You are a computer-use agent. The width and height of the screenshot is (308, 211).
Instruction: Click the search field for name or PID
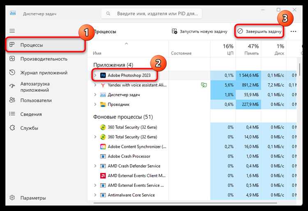point(152,14)
